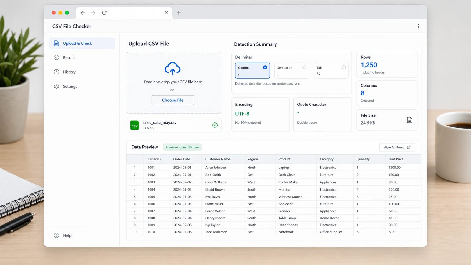
Task: Click order ID 1010 cell
Action: (x=151, y=232)
